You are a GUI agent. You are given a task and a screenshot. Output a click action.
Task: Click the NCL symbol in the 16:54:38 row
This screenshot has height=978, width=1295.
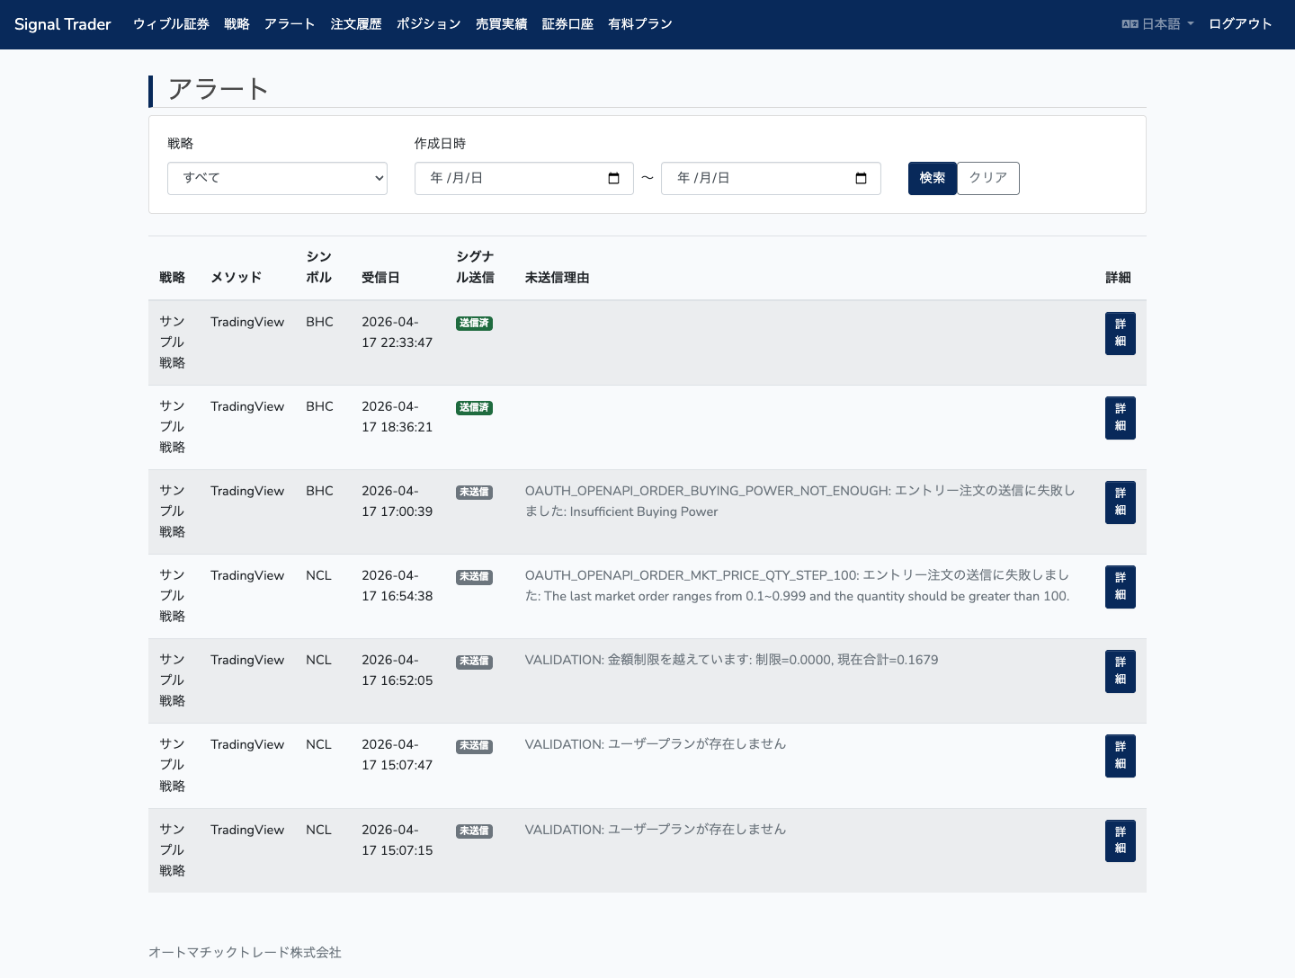coord(318,575)
